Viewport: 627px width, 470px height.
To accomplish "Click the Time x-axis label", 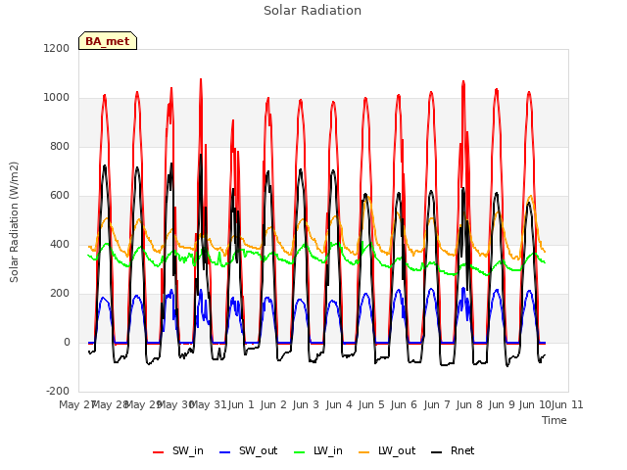I will [x=555, y=420].
